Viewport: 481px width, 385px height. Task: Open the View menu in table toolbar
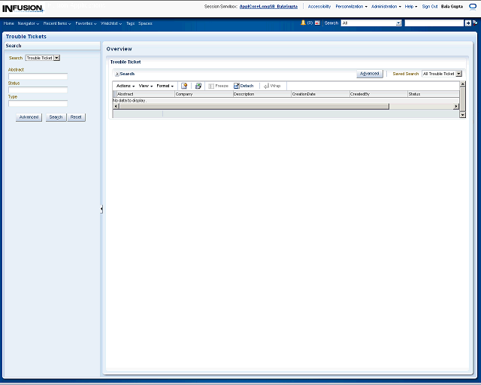[146, 86]
